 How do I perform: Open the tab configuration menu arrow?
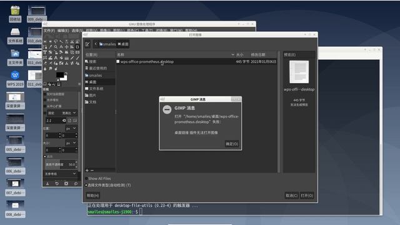tap(79, 84)
